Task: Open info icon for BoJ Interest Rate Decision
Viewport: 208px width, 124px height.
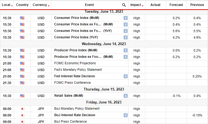Action: click(126, 115)
